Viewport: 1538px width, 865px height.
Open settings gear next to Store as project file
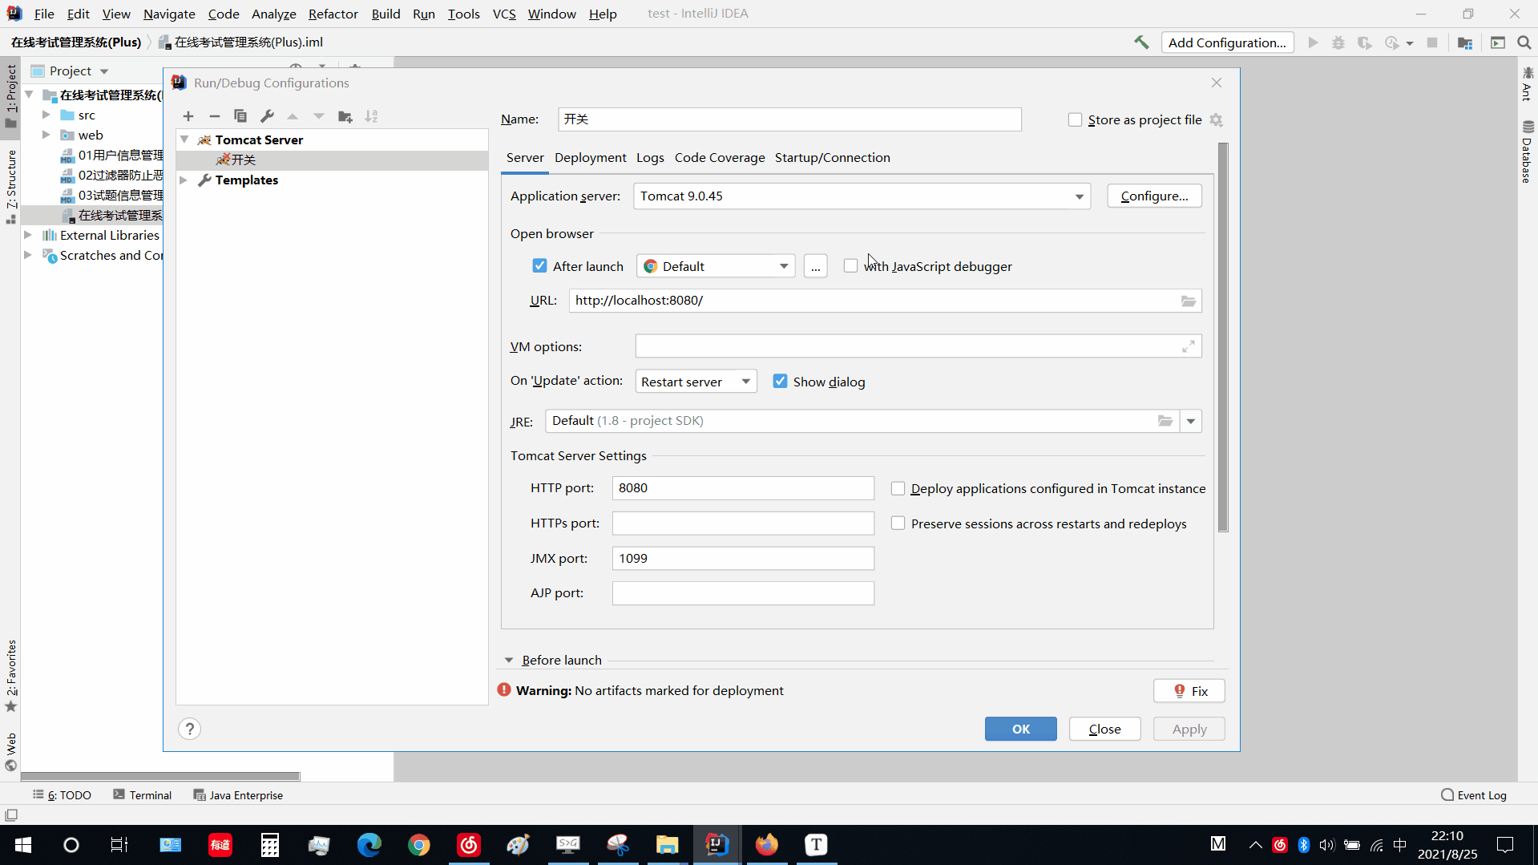click(1217, 120)
